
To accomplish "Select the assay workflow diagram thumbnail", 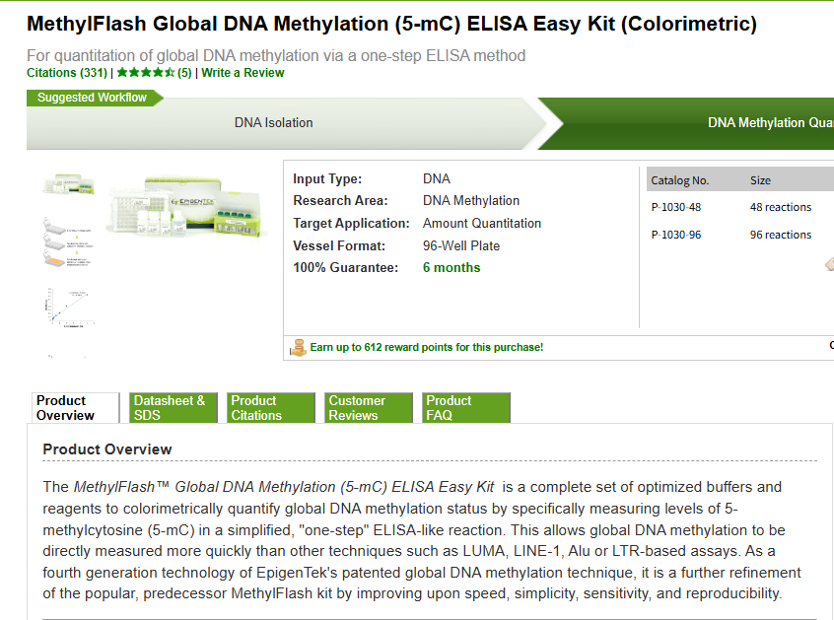I will tap(68, 243).
